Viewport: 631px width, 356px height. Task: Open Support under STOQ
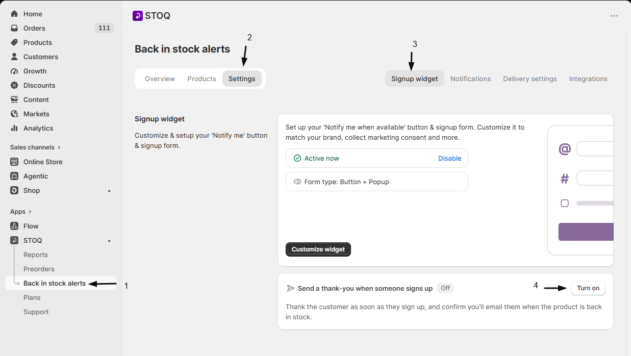[36, 312]
